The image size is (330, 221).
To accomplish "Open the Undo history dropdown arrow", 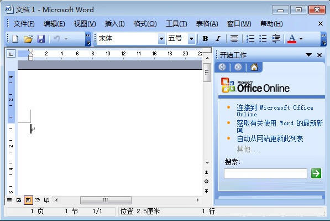I will tap(66, 39).
